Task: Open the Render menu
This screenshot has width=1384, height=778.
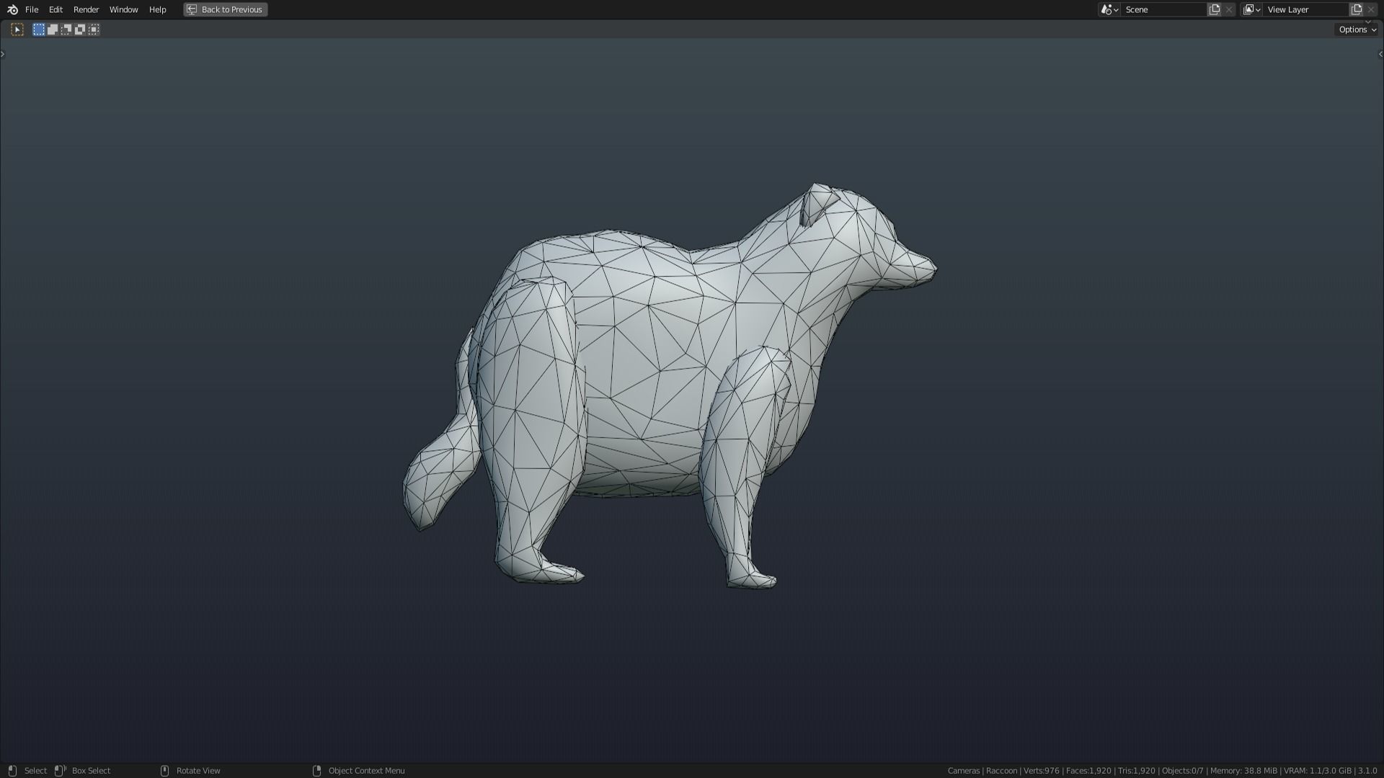Action: [86, 9]
